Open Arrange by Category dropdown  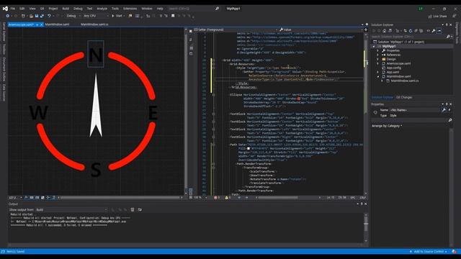(387, 126)
